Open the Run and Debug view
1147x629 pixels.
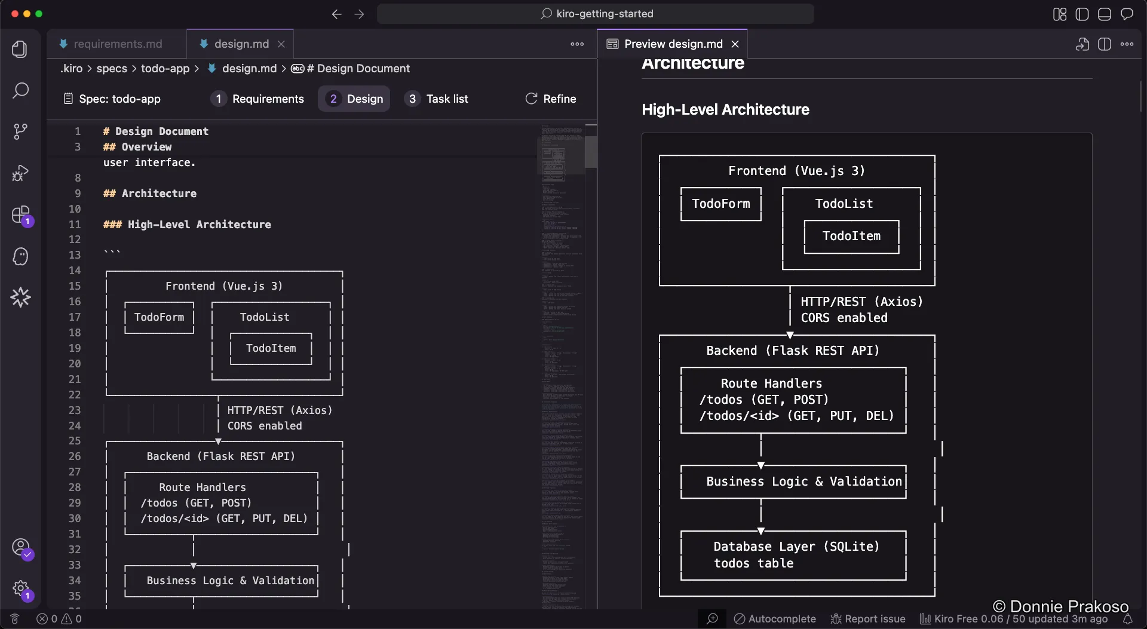point(20,173)
